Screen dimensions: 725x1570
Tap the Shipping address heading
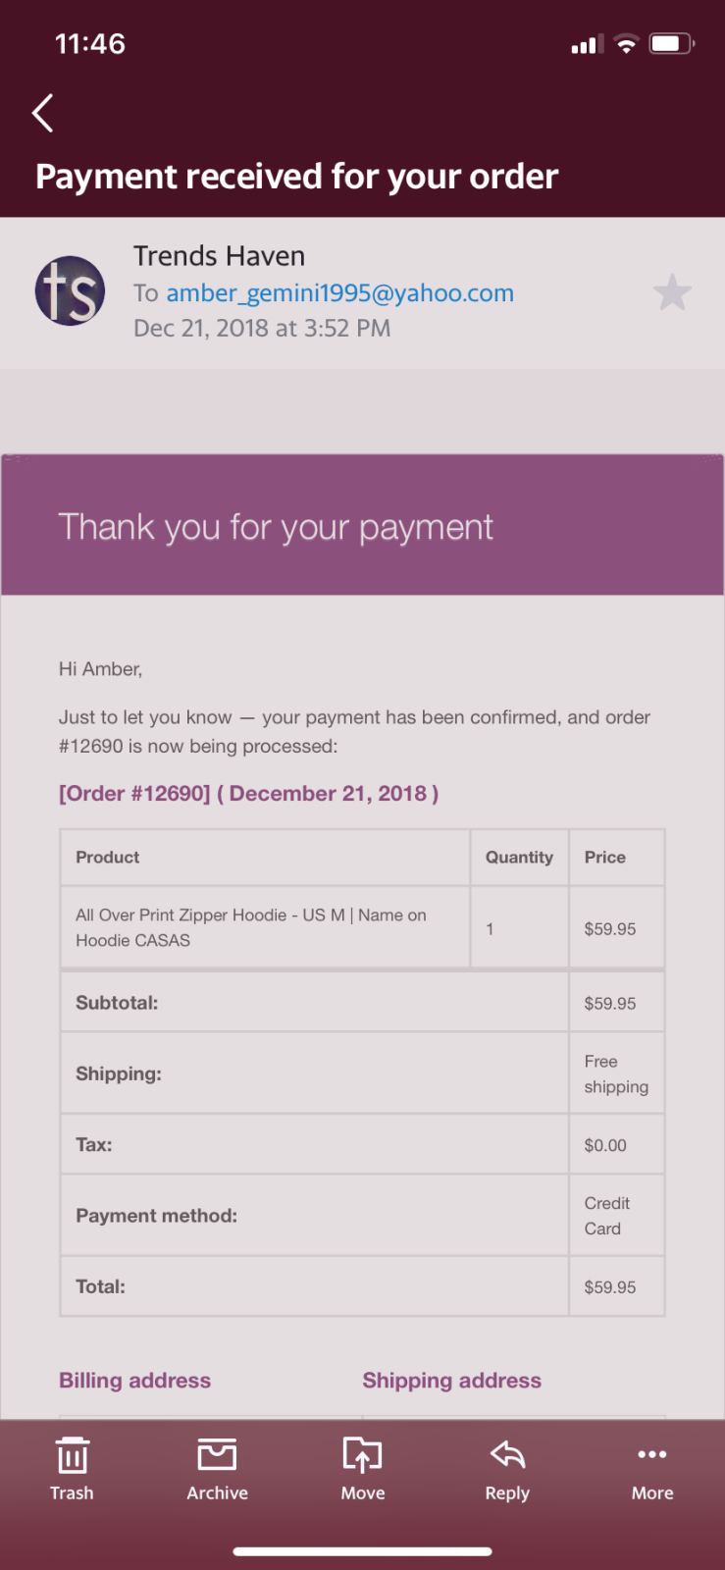coord(451,1381)
